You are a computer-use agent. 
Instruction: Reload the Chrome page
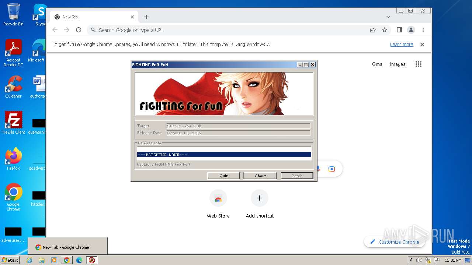(x=79, y=30)
